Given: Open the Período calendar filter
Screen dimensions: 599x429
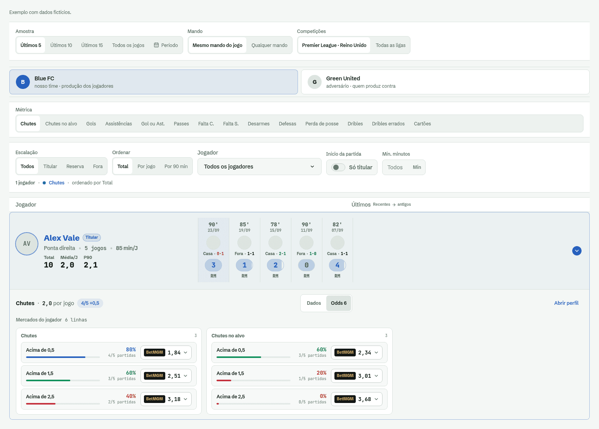Looking at the screenshot, I should [x=166, y=45].
